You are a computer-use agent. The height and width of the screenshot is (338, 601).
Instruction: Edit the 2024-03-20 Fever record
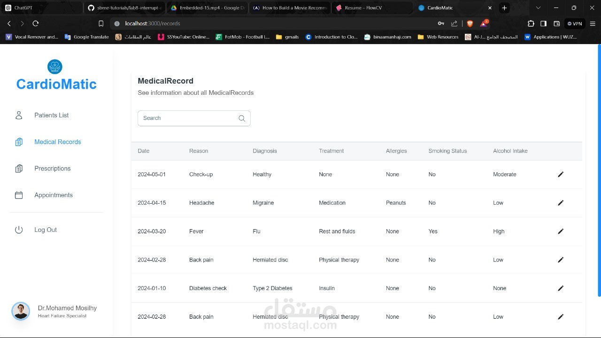[x=561, y=231]
